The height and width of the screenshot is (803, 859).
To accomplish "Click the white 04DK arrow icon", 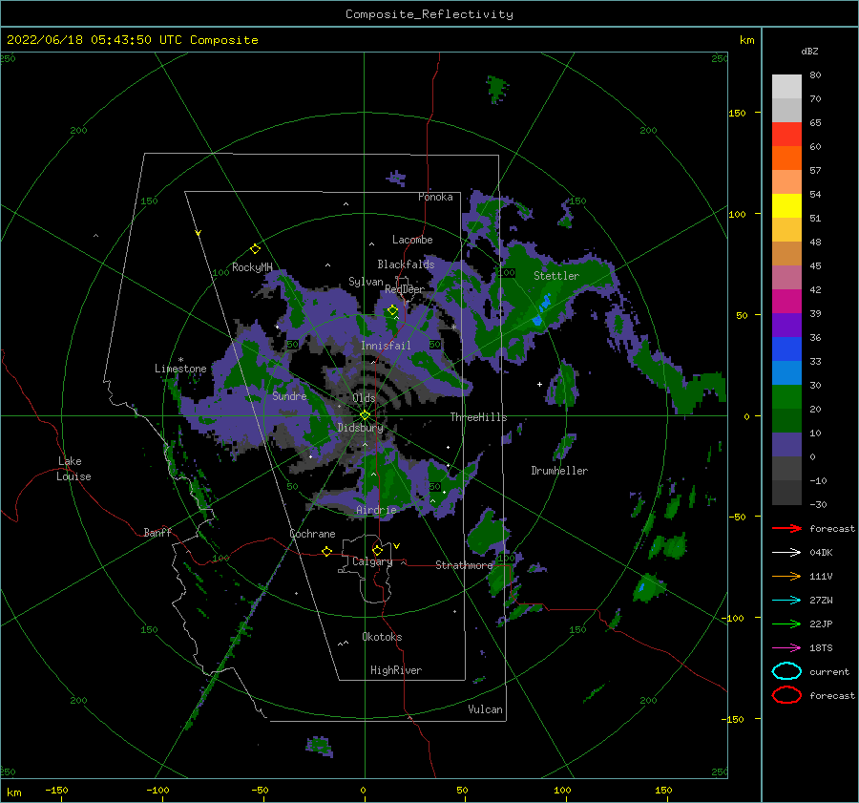I will click(786, 552).
